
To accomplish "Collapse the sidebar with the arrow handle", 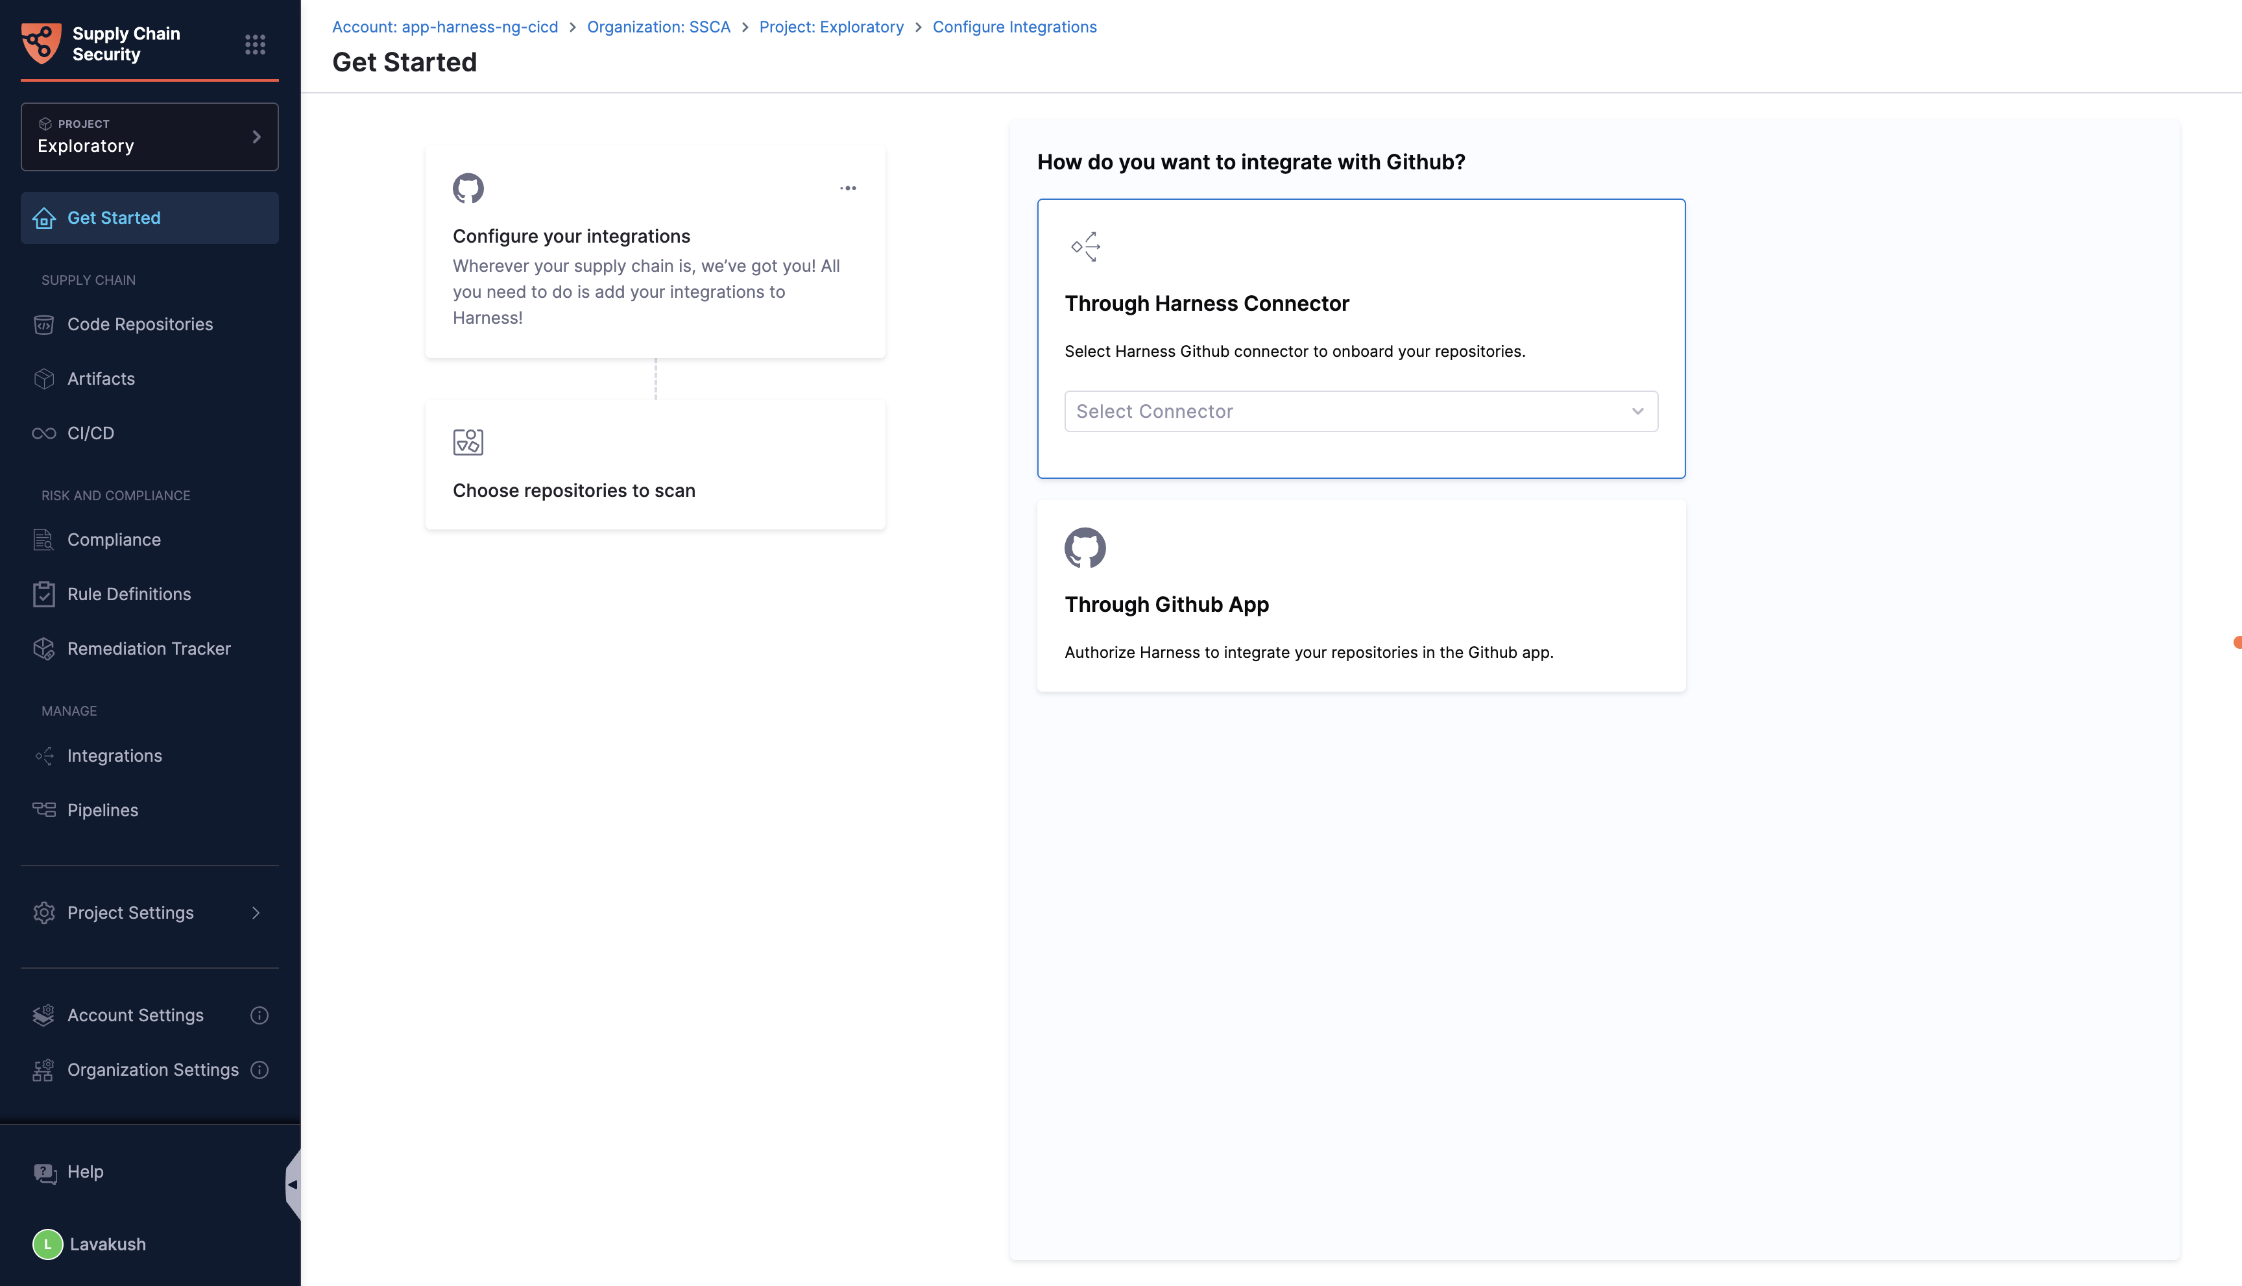I will [x=293, y=1184].
